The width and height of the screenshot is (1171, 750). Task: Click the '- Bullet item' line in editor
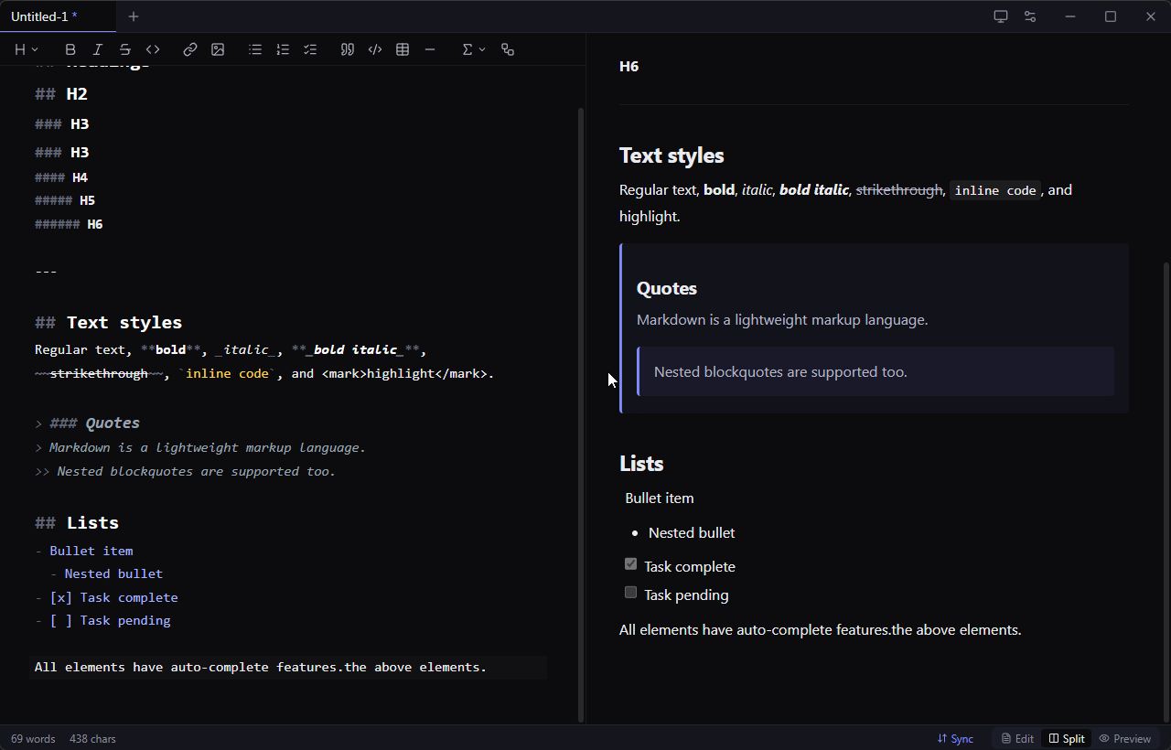click(x=84, y=551)
